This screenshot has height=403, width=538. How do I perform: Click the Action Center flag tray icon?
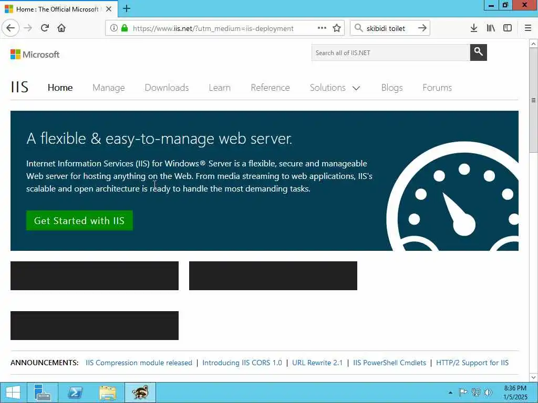tap(463, 393)
